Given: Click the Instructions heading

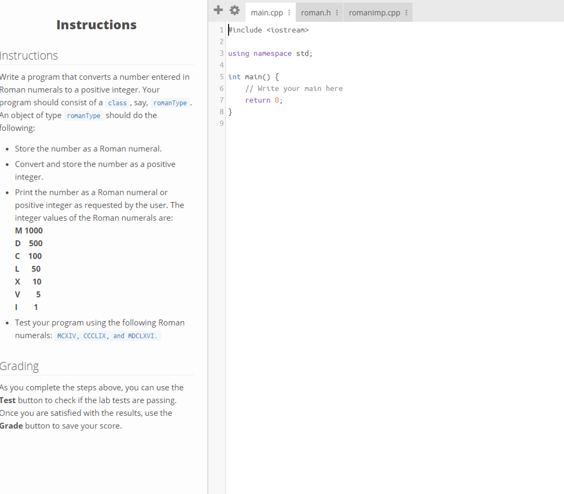Looking at the screenshot, I should [96, 24].
